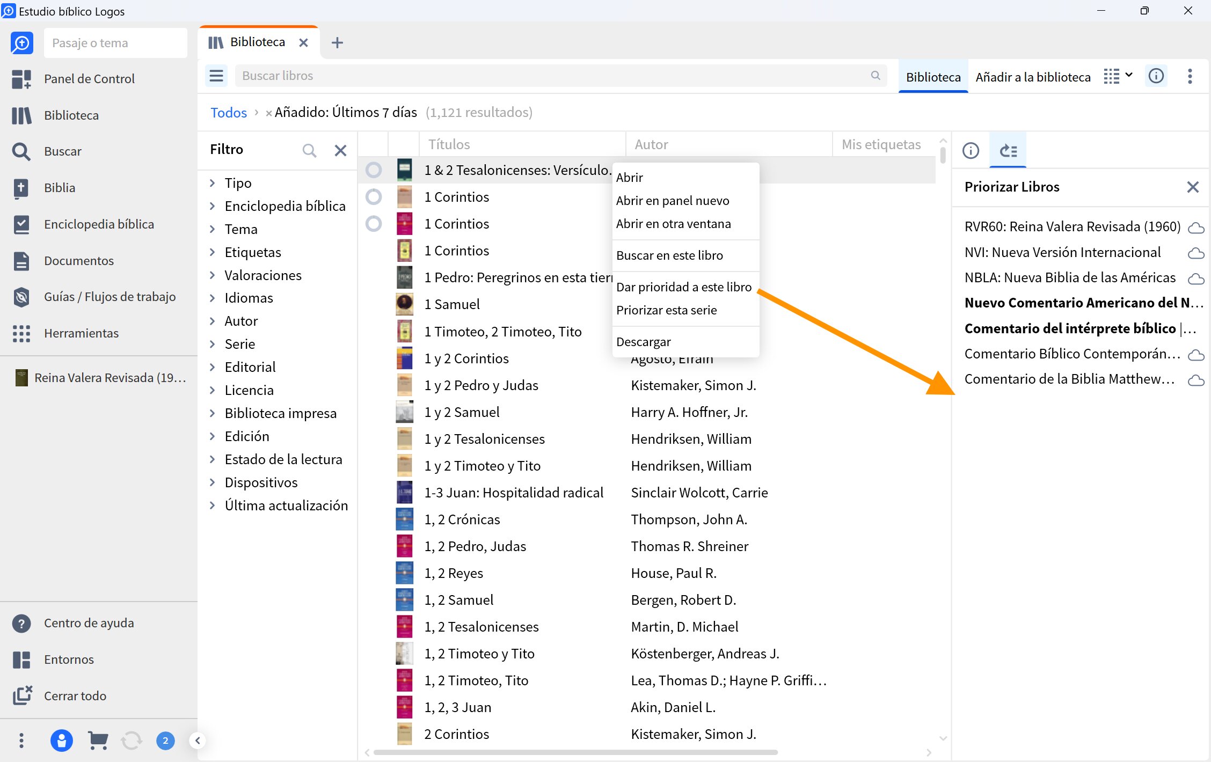Open the view layout dropdown
1211x762 pixels.
click(x=1118, y=76)
